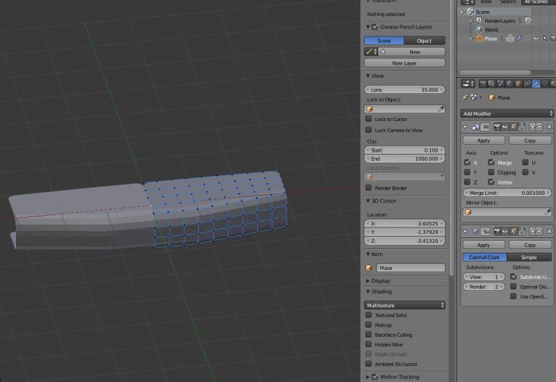The image size is (556, 382).
Task: Toggle Mirror modifier edit mode icon
Action: [513, 127]
